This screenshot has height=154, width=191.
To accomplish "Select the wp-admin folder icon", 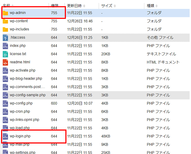I will [x=5, y=13].
